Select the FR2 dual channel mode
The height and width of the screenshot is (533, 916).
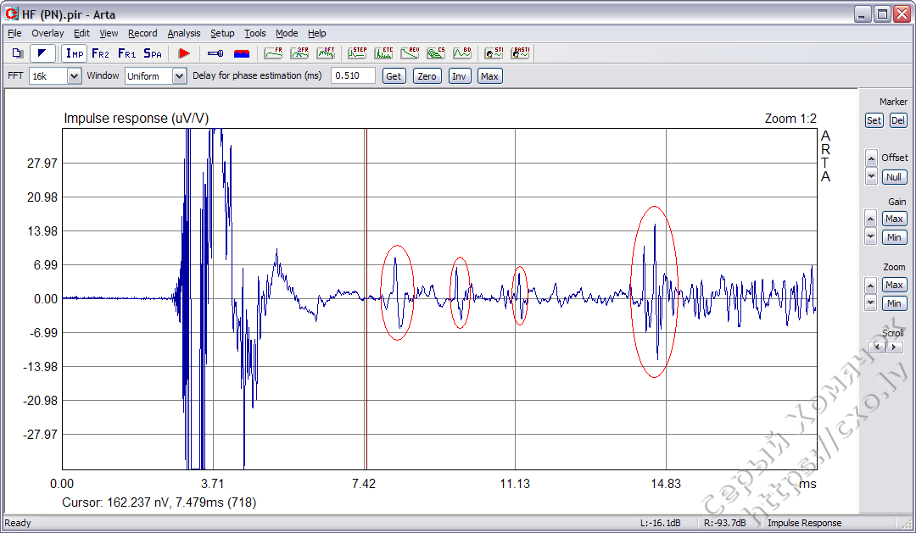point(100,53)
